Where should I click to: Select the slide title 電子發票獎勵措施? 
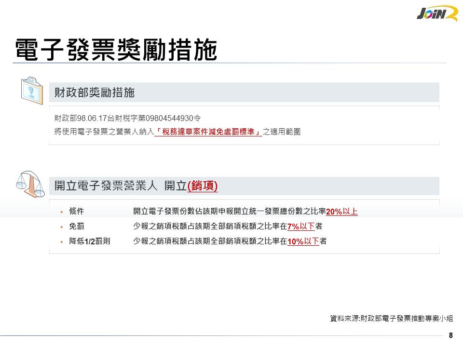click(x=116, y=50)
